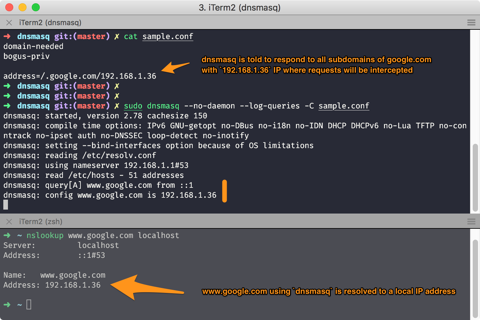Click 'started, version 2.78 cachesize 150' line

pyautogui.click(x=105, y=116)
